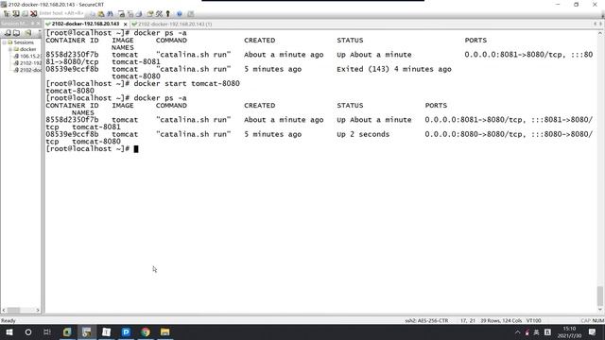Click Session Manager scrollbar right arrow
Viewport: 605px width, 340px height.
pyautogui.click(x=38, y=310)
